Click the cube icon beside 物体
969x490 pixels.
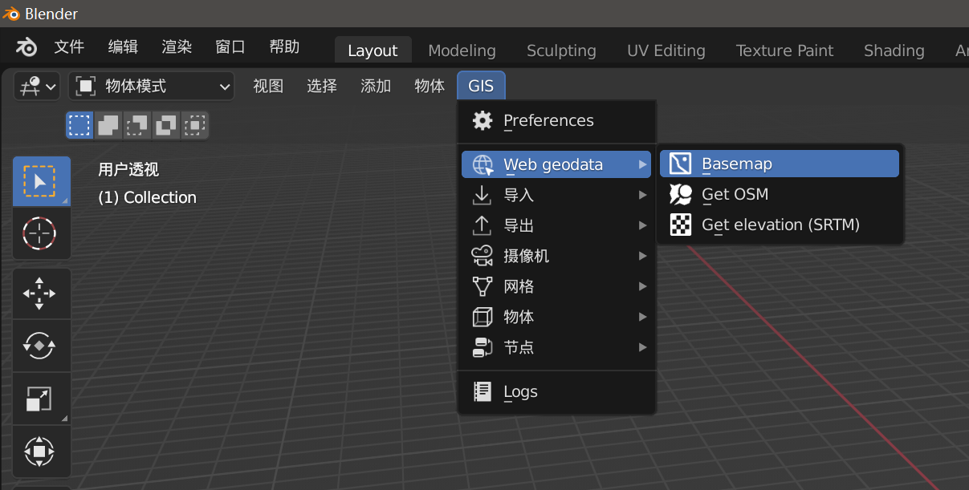[x=482, y=317]
